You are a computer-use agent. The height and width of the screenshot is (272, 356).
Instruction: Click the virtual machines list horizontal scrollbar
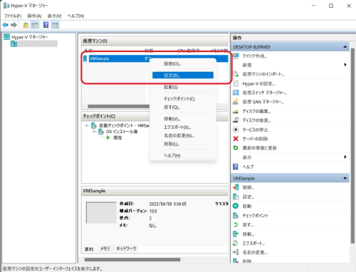click(x=119, y=106)
